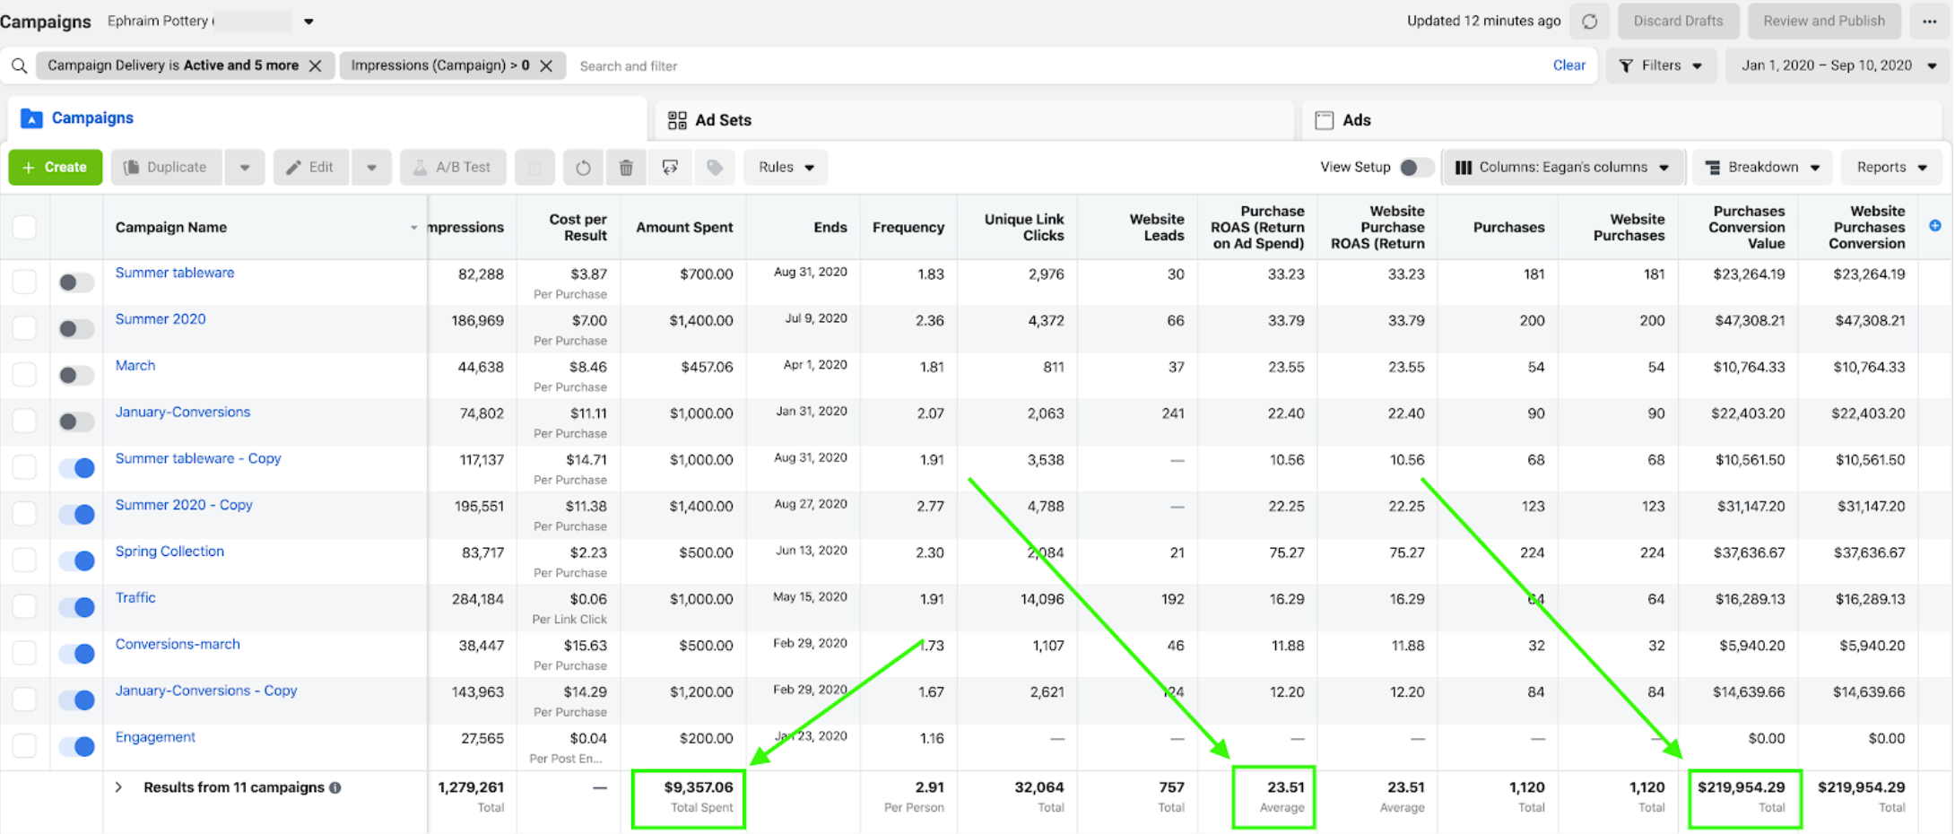Click the 75.27 Purchase ROAS for Spring Collection
Image resolution: width=1955 pixels, height=834 pixels.
pos(1286,552)
